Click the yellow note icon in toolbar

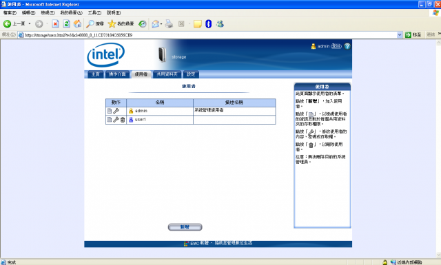click(198, 24)
